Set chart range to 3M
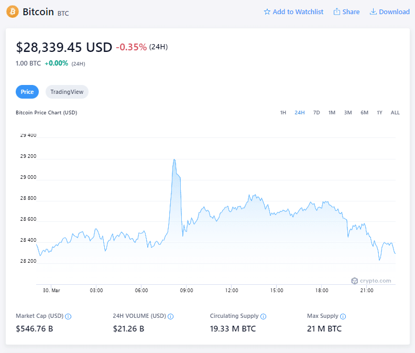 pos(348,113)
